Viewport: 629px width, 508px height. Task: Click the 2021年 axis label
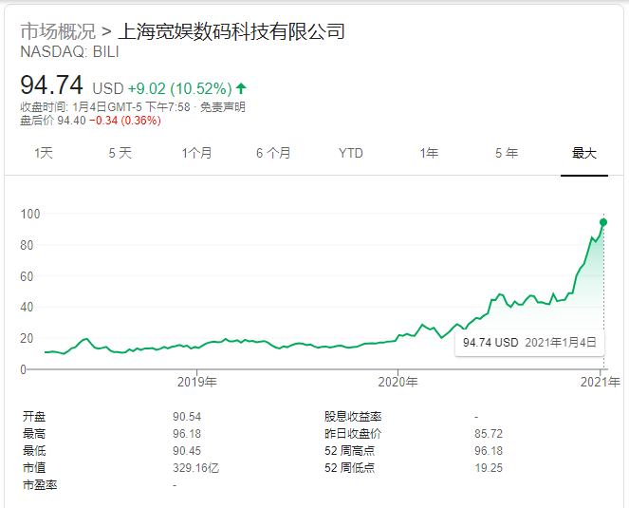pos(601,382)
